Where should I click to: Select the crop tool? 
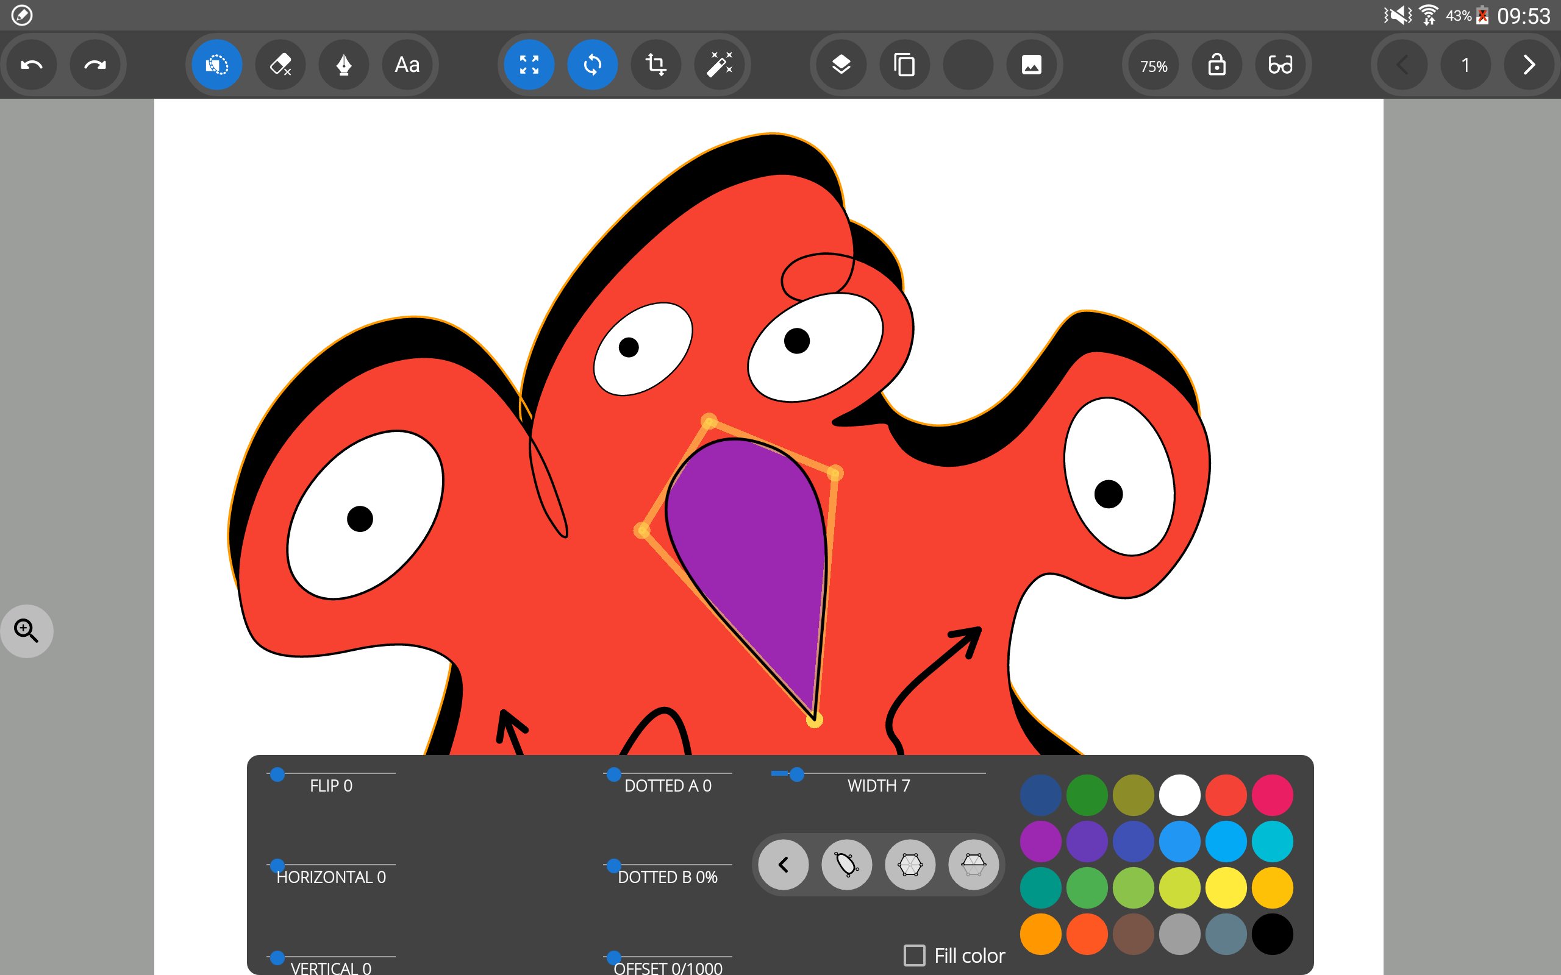[656, 65]
